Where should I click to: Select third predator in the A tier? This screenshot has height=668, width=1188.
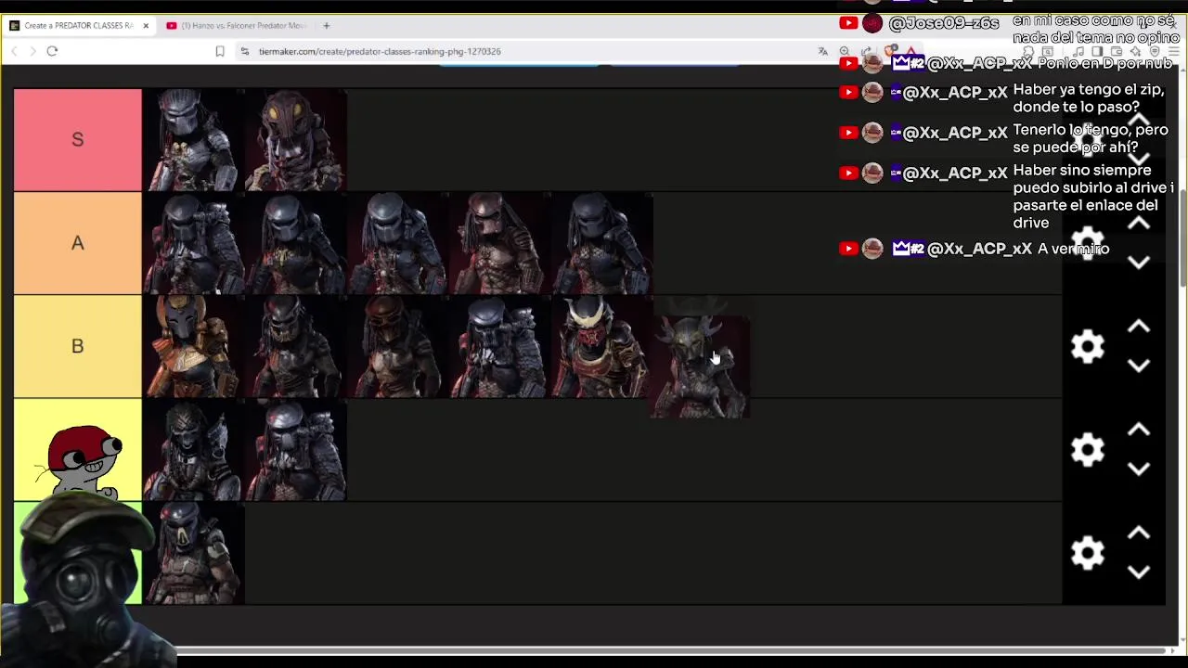[x=397, y=243]
